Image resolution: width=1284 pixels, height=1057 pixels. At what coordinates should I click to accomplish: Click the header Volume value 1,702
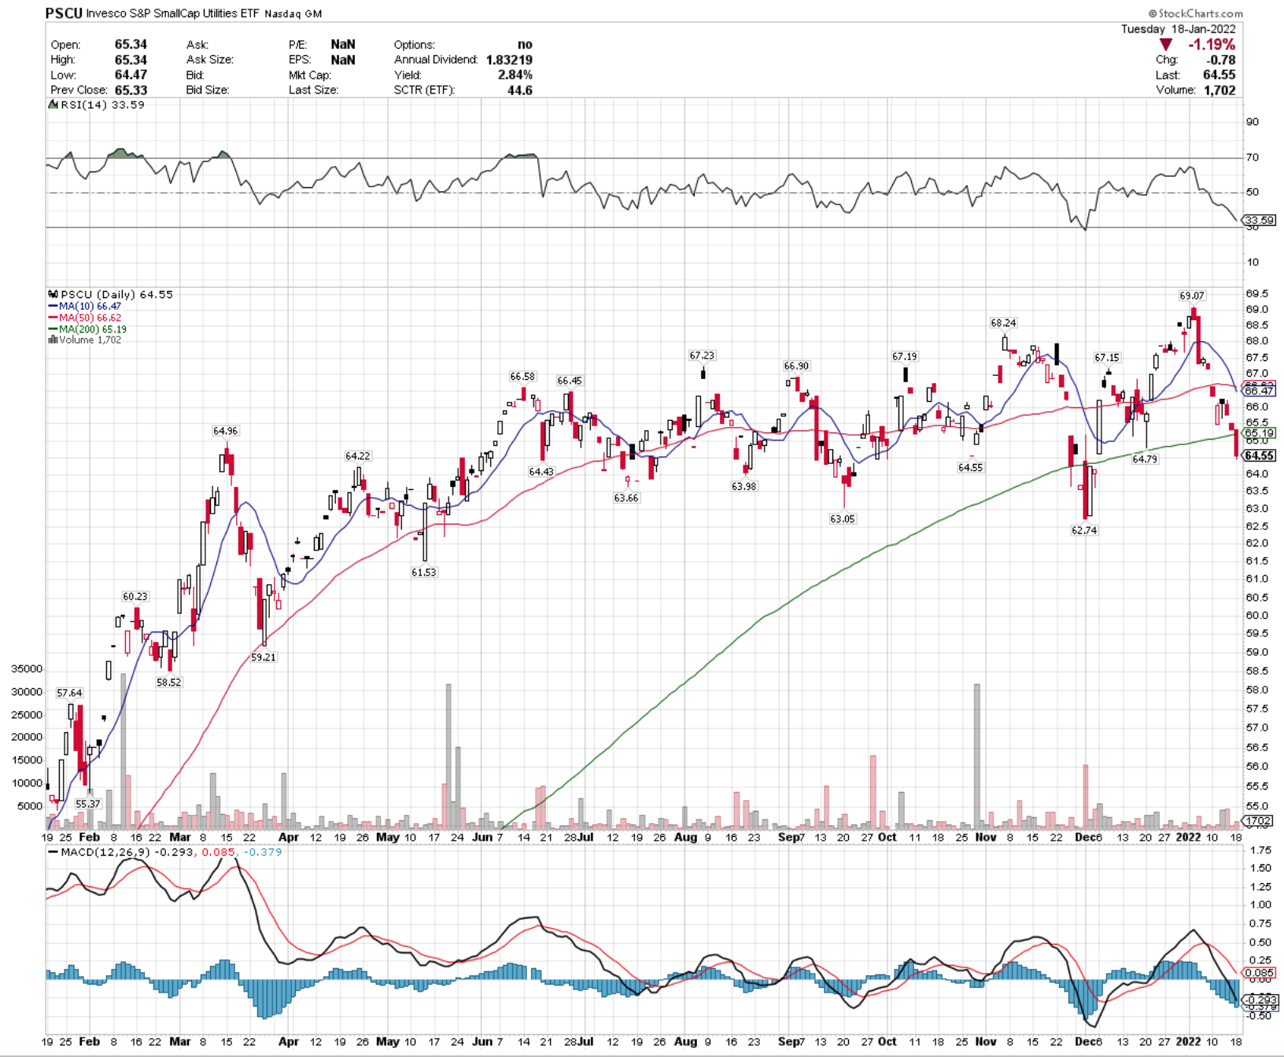pyautogui.click(x=1219, y=90)
